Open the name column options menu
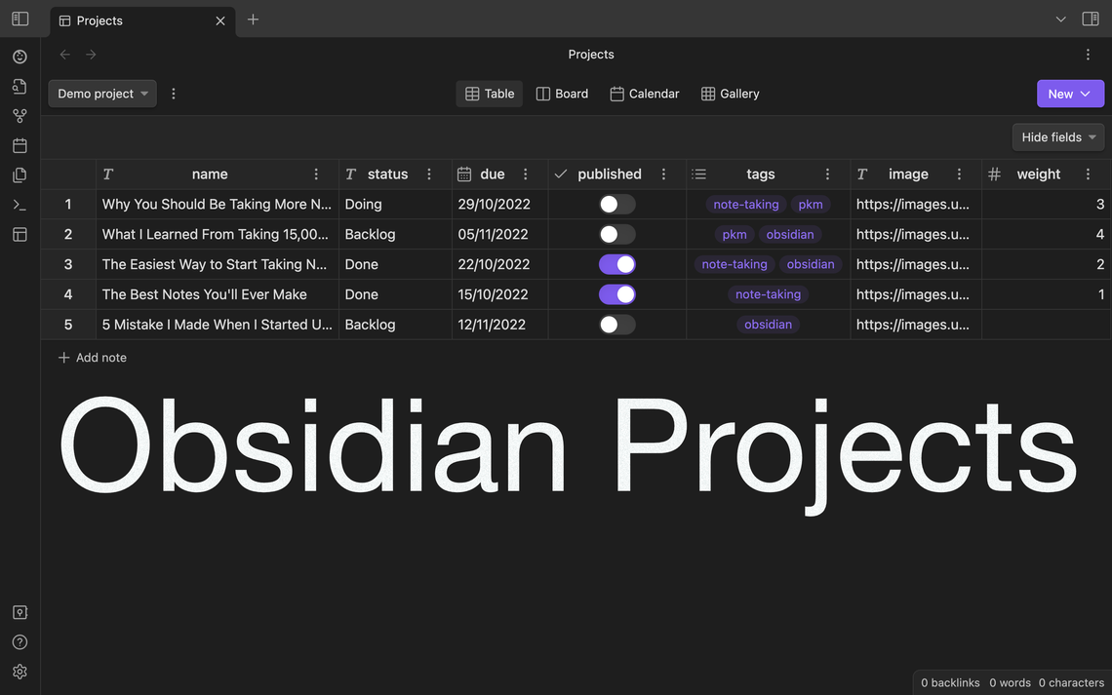 tap(315, 173)
